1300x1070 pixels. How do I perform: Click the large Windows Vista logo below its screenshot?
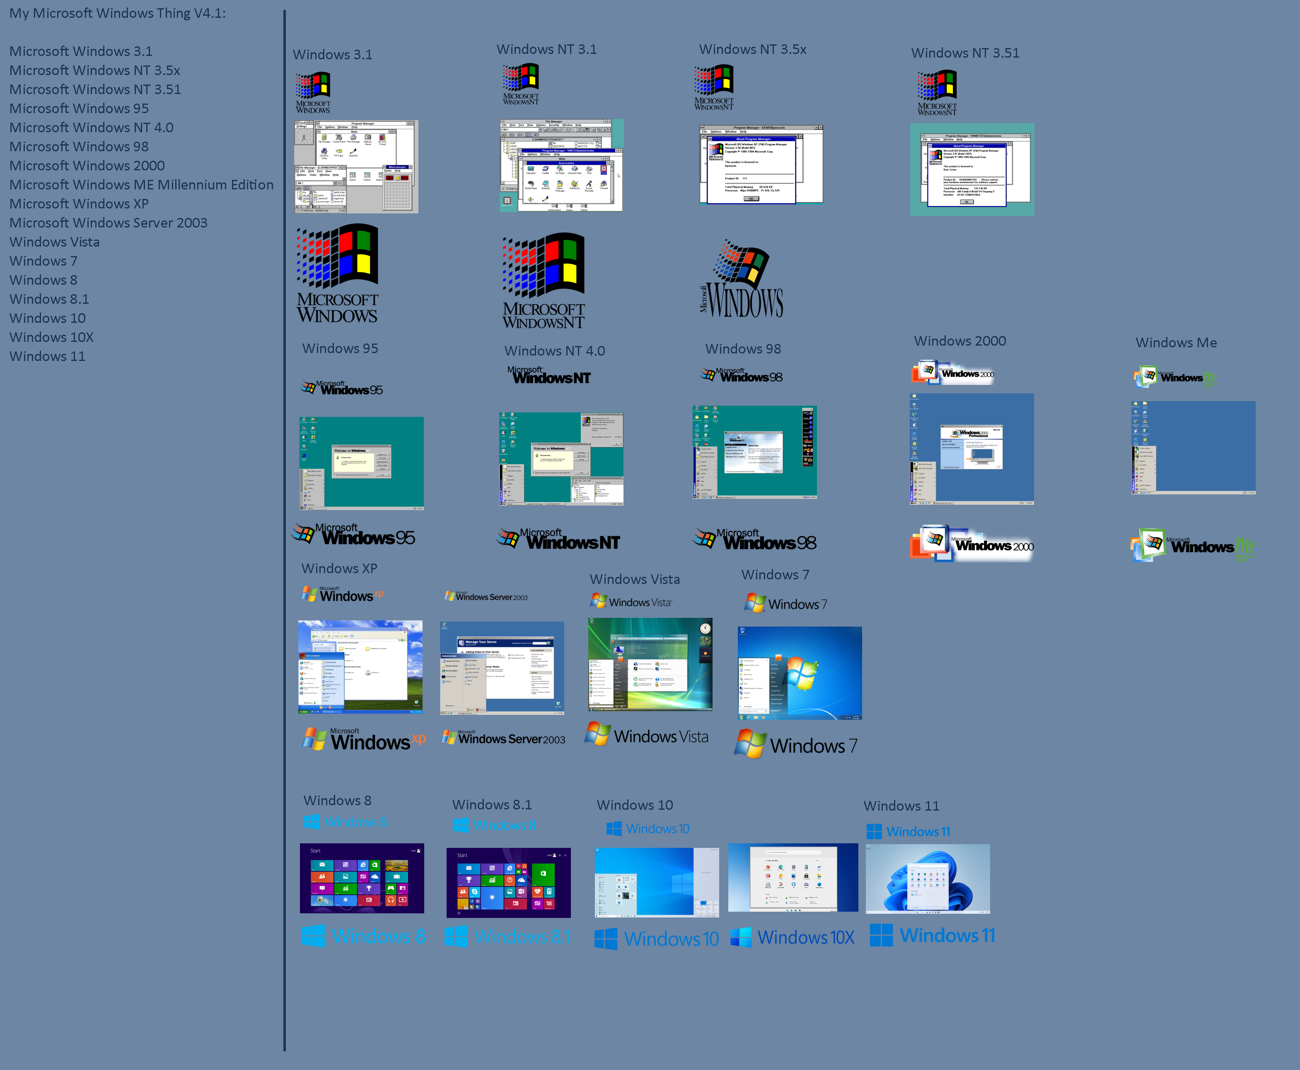tap(647, 735)
